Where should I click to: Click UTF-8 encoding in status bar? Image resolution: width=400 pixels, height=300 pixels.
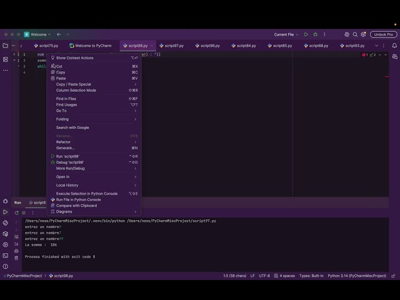264,276
